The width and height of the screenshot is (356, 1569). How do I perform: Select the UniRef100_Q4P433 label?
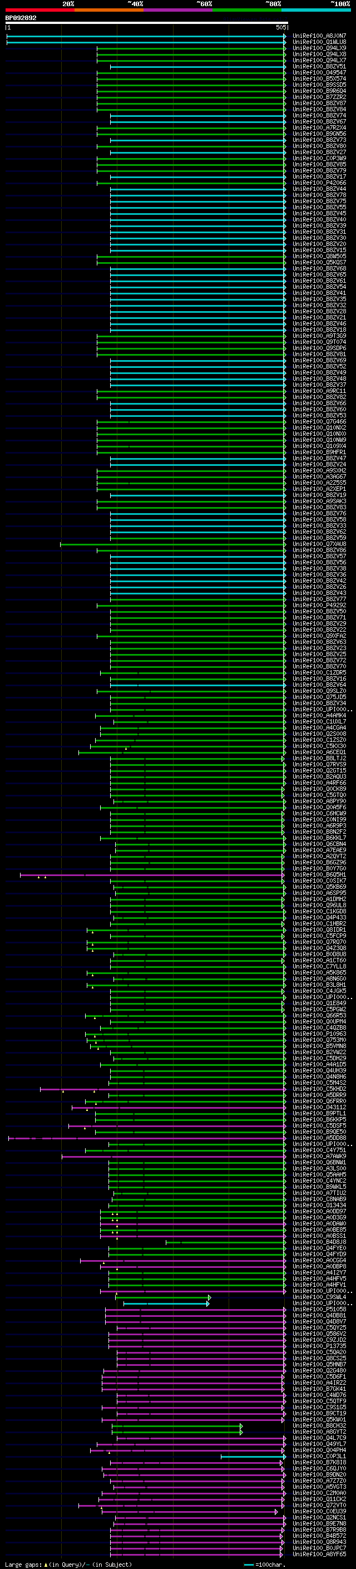(319, 918)
